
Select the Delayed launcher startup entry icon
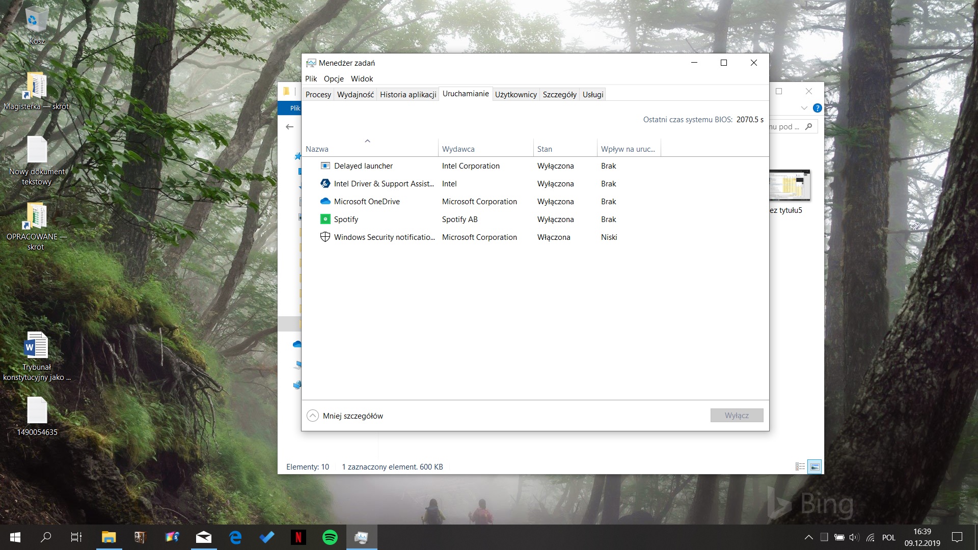coord(325,166)
